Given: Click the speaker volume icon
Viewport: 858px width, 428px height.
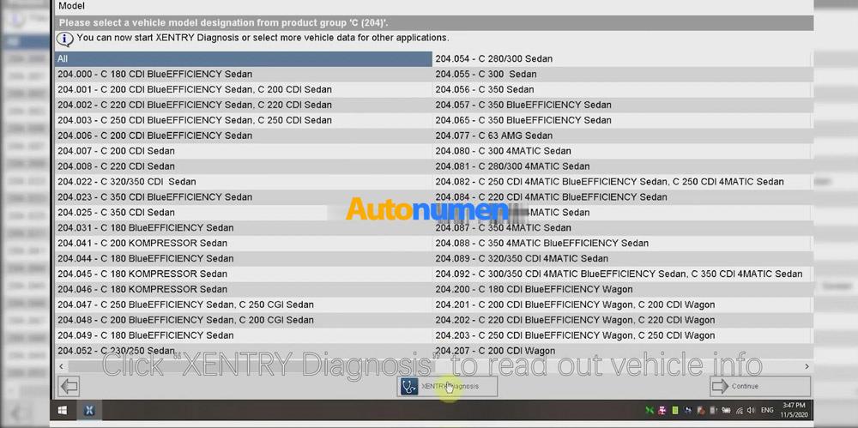Looking at the screenshot, I should (x=752, y=410).
